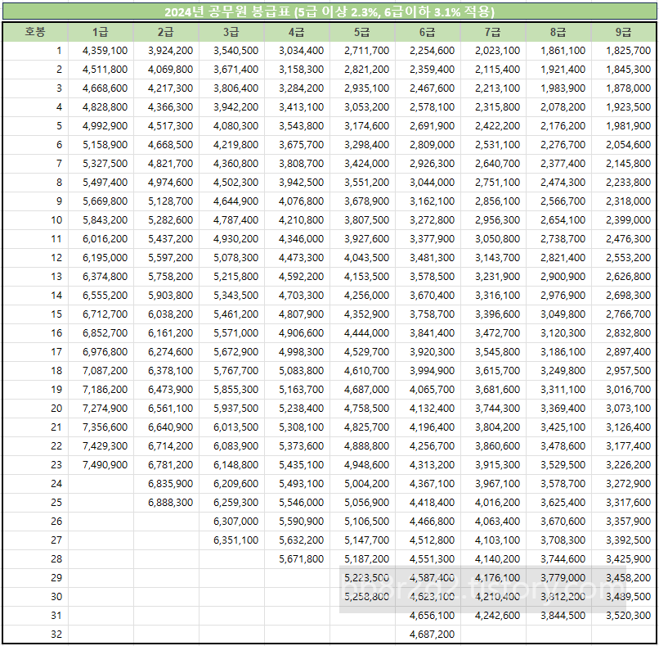Viewport: 659px width, 646px height.
Task: Click cell with value 5,767,700
Action: click(x=231, y=371)
